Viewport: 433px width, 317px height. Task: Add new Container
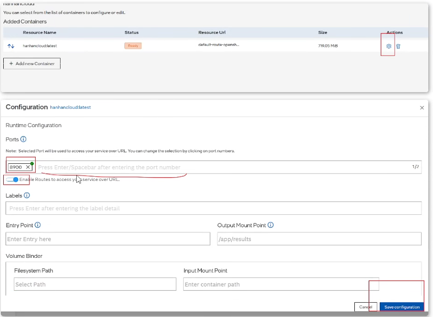pos(32,63)
